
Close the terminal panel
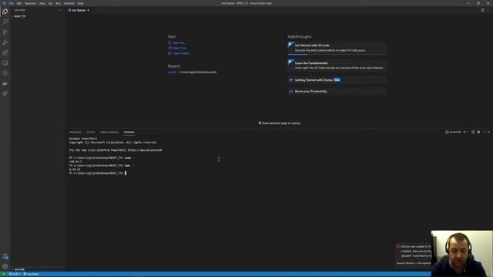coord(489,132)
